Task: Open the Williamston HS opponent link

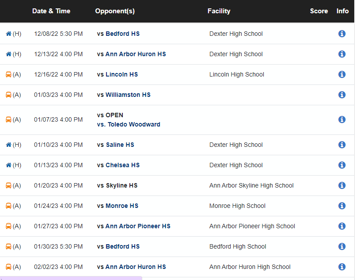Action: 128,95
